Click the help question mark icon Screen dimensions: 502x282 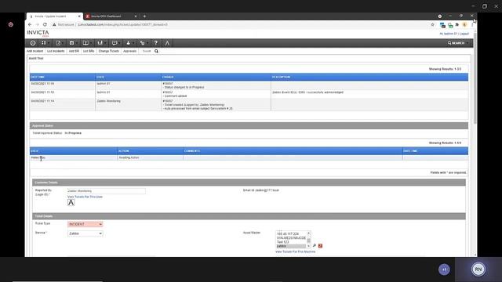(x=155, y=43)
